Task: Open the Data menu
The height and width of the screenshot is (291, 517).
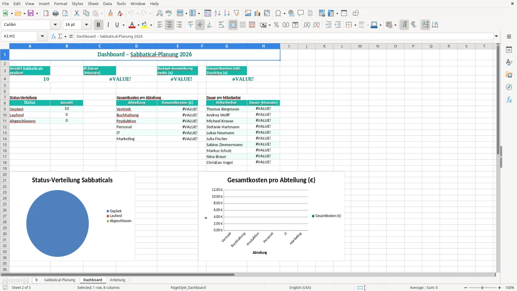Action: 107,3
